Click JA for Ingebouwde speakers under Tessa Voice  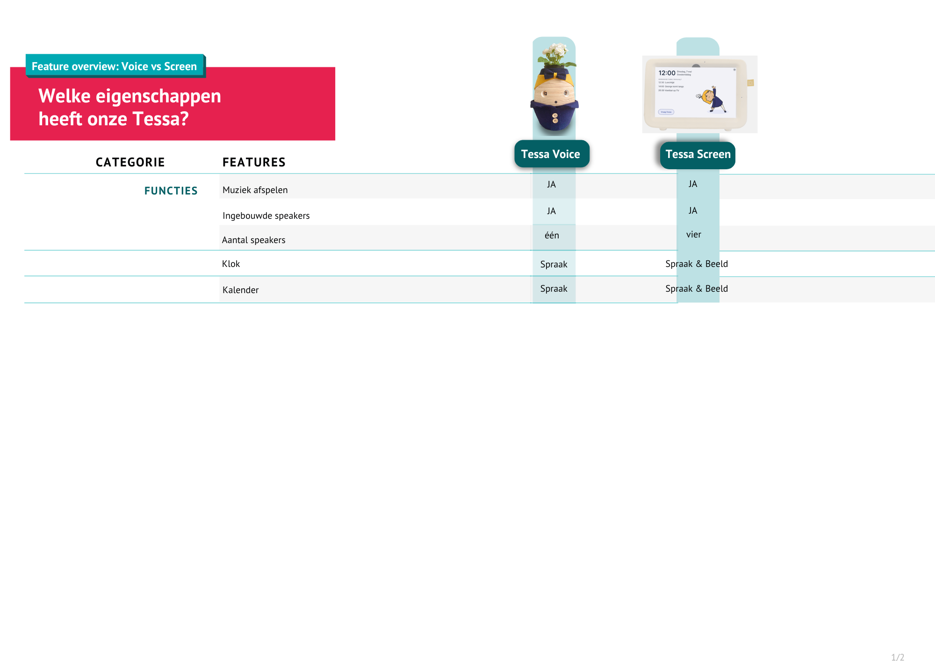[x=552, y=211]
